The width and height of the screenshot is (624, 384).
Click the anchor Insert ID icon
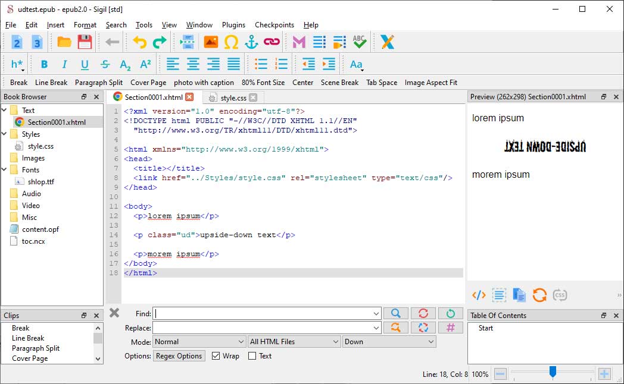[x=251, y=42]
